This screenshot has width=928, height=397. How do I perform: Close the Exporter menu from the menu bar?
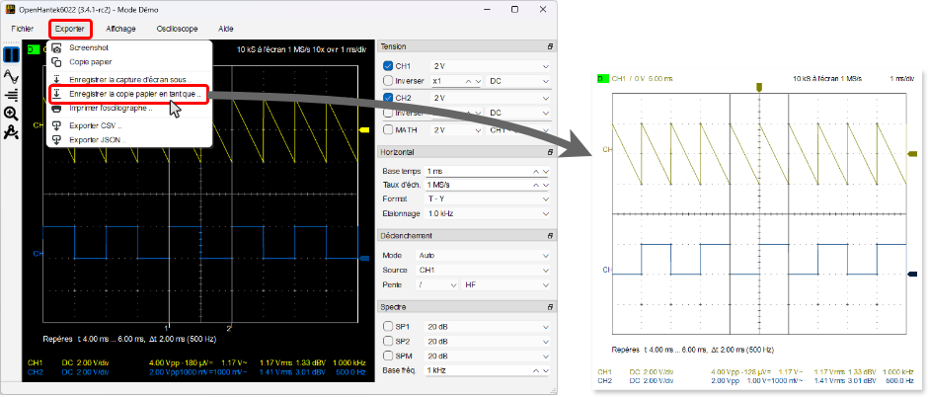coord(70,29)
